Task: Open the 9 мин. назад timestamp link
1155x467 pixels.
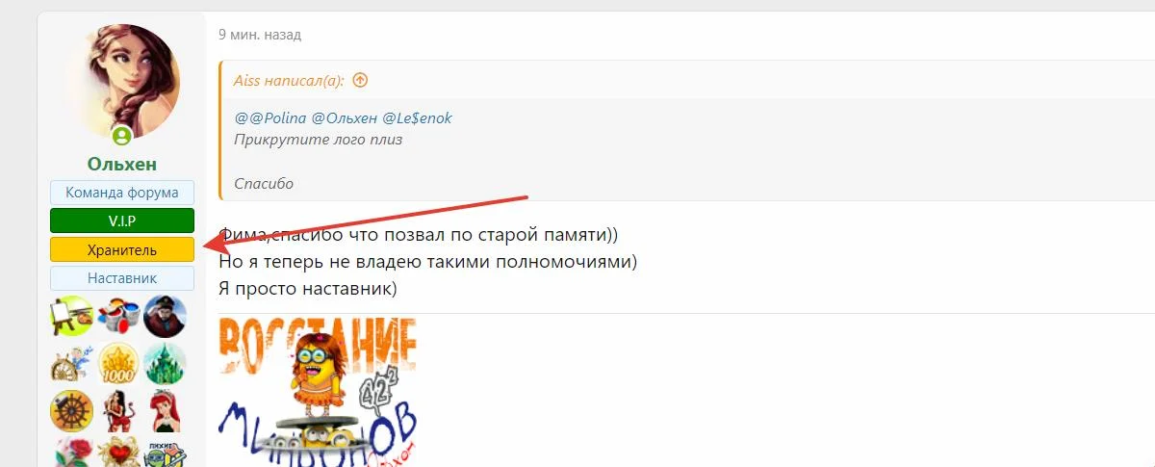Action: pyautogui.click(x=260, y=35)
